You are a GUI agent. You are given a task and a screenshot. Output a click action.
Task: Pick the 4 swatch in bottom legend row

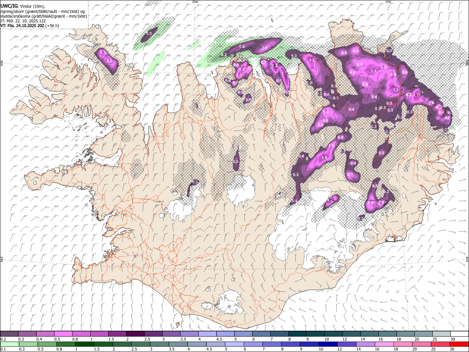pyautogui.click(x=197, y=344)
